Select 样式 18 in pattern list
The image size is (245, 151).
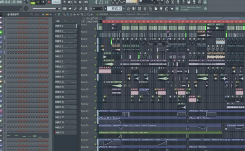(x=66, y=112)
